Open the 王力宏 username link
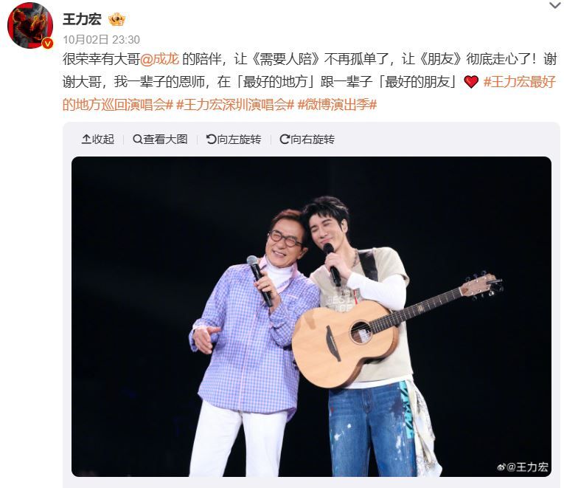Screen dimensions: 564x488 [82, 19]
